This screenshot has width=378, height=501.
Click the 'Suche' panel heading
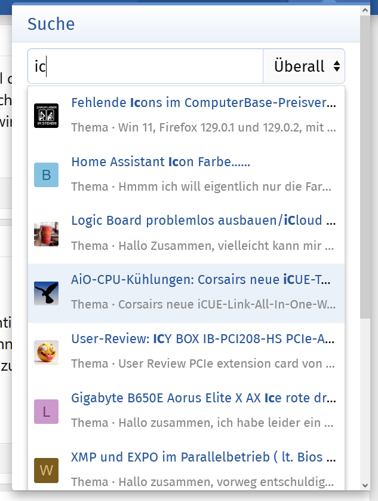pos(51,24)
